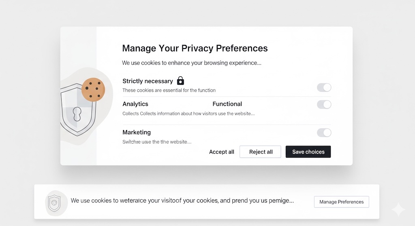Open Manage Preferences from the cookie banner
415x226 pixels.
341,202
